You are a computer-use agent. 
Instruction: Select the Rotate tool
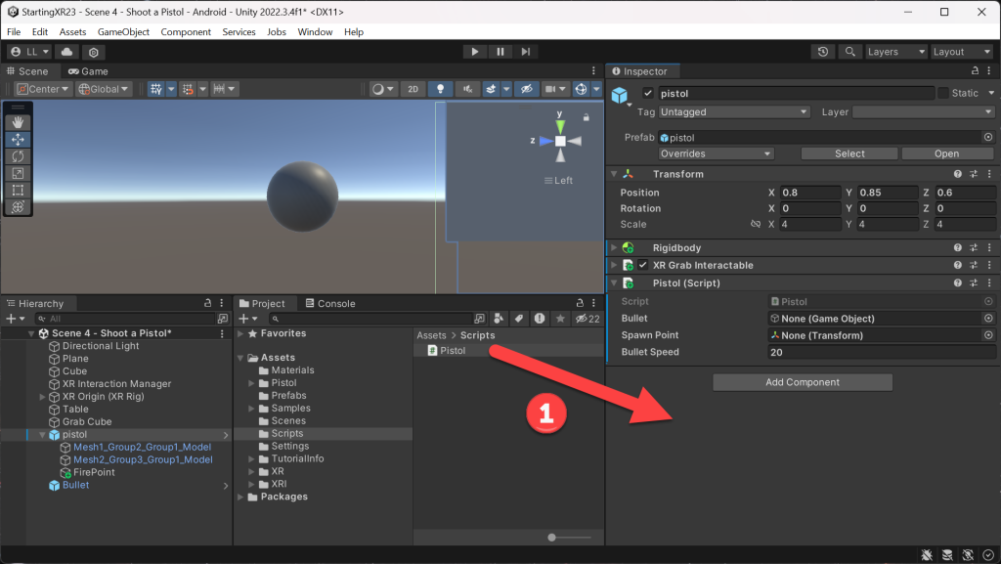coord(18,156)
